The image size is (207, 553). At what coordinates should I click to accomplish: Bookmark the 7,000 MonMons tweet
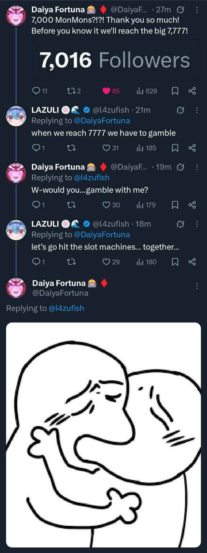[175, 91]
